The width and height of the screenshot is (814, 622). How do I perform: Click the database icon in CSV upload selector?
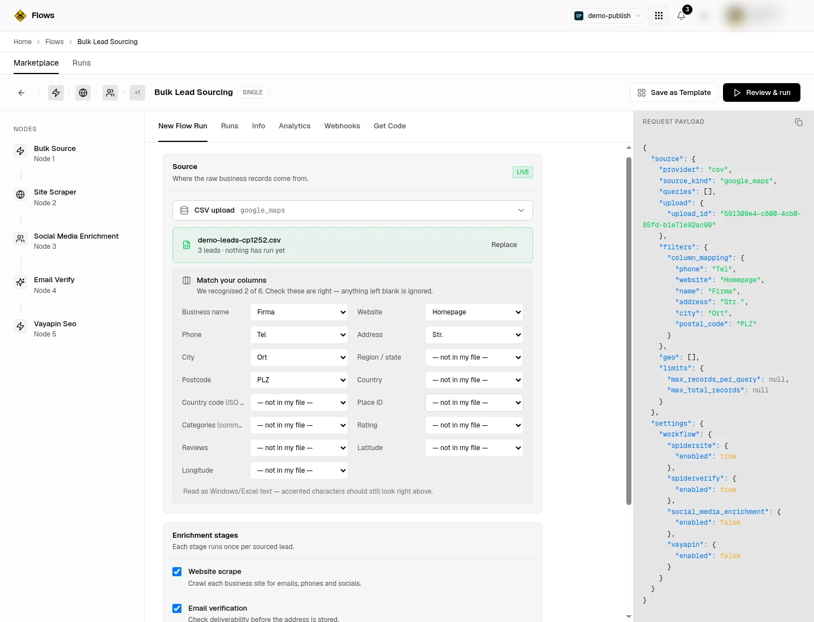click(184, 210)
